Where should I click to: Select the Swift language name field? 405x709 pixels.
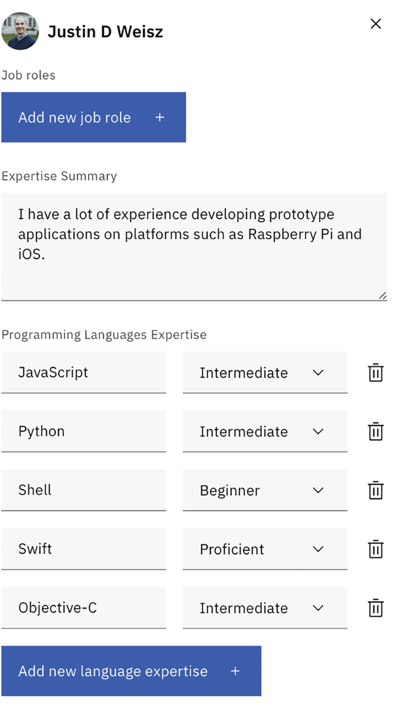(83, 549)
